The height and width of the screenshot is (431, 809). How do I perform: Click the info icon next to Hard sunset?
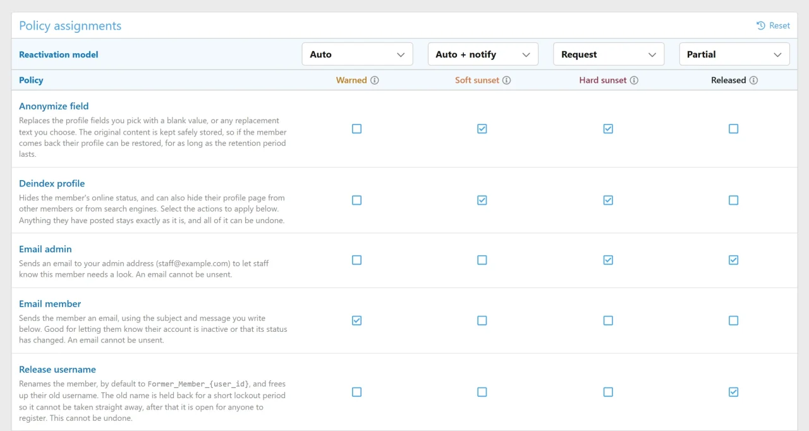point(634,80)
